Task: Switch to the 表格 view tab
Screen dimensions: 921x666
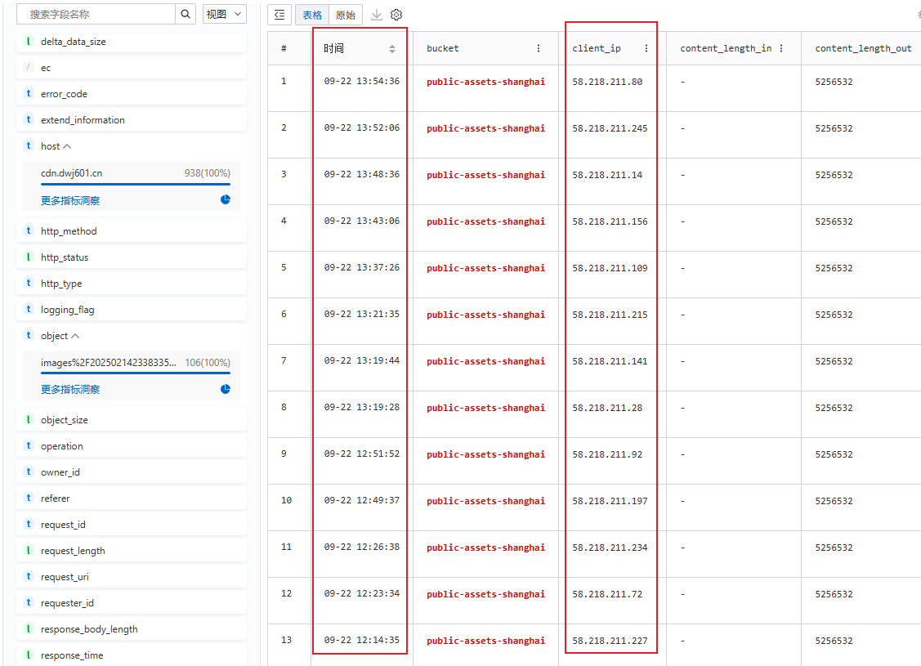Action: click(312, 15)
